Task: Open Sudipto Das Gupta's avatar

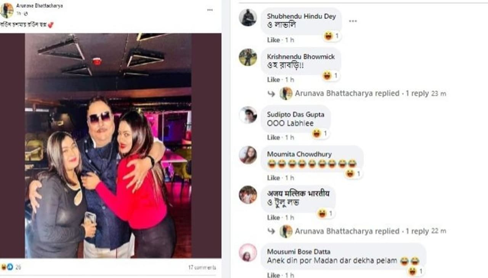Action: point(248,115)
